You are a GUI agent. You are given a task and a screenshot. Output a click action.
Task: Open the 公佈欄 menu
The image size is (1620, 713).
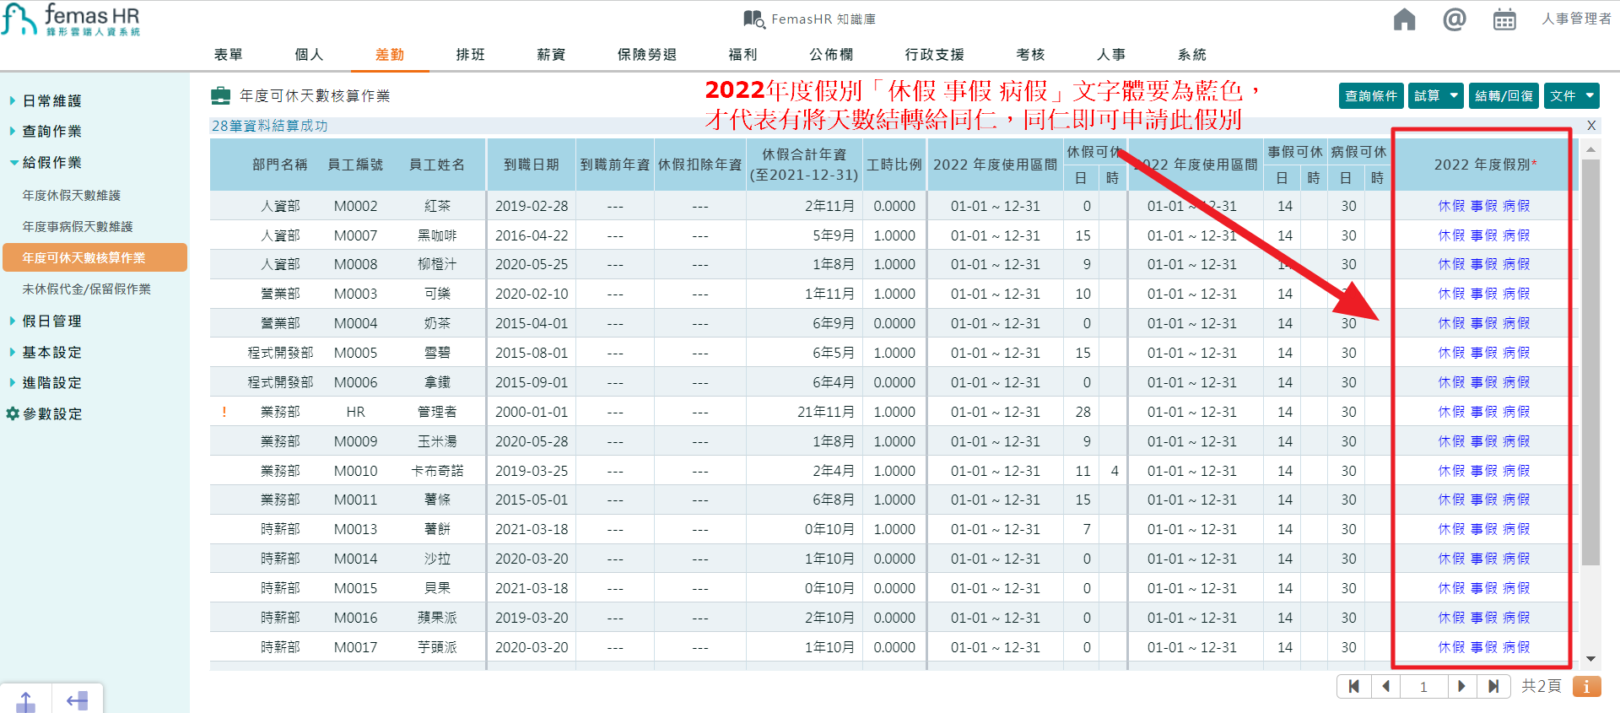tap(831, 54)
